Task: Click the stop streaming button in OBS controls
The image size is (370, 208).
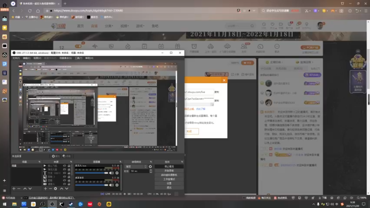Action: [169, 166]
